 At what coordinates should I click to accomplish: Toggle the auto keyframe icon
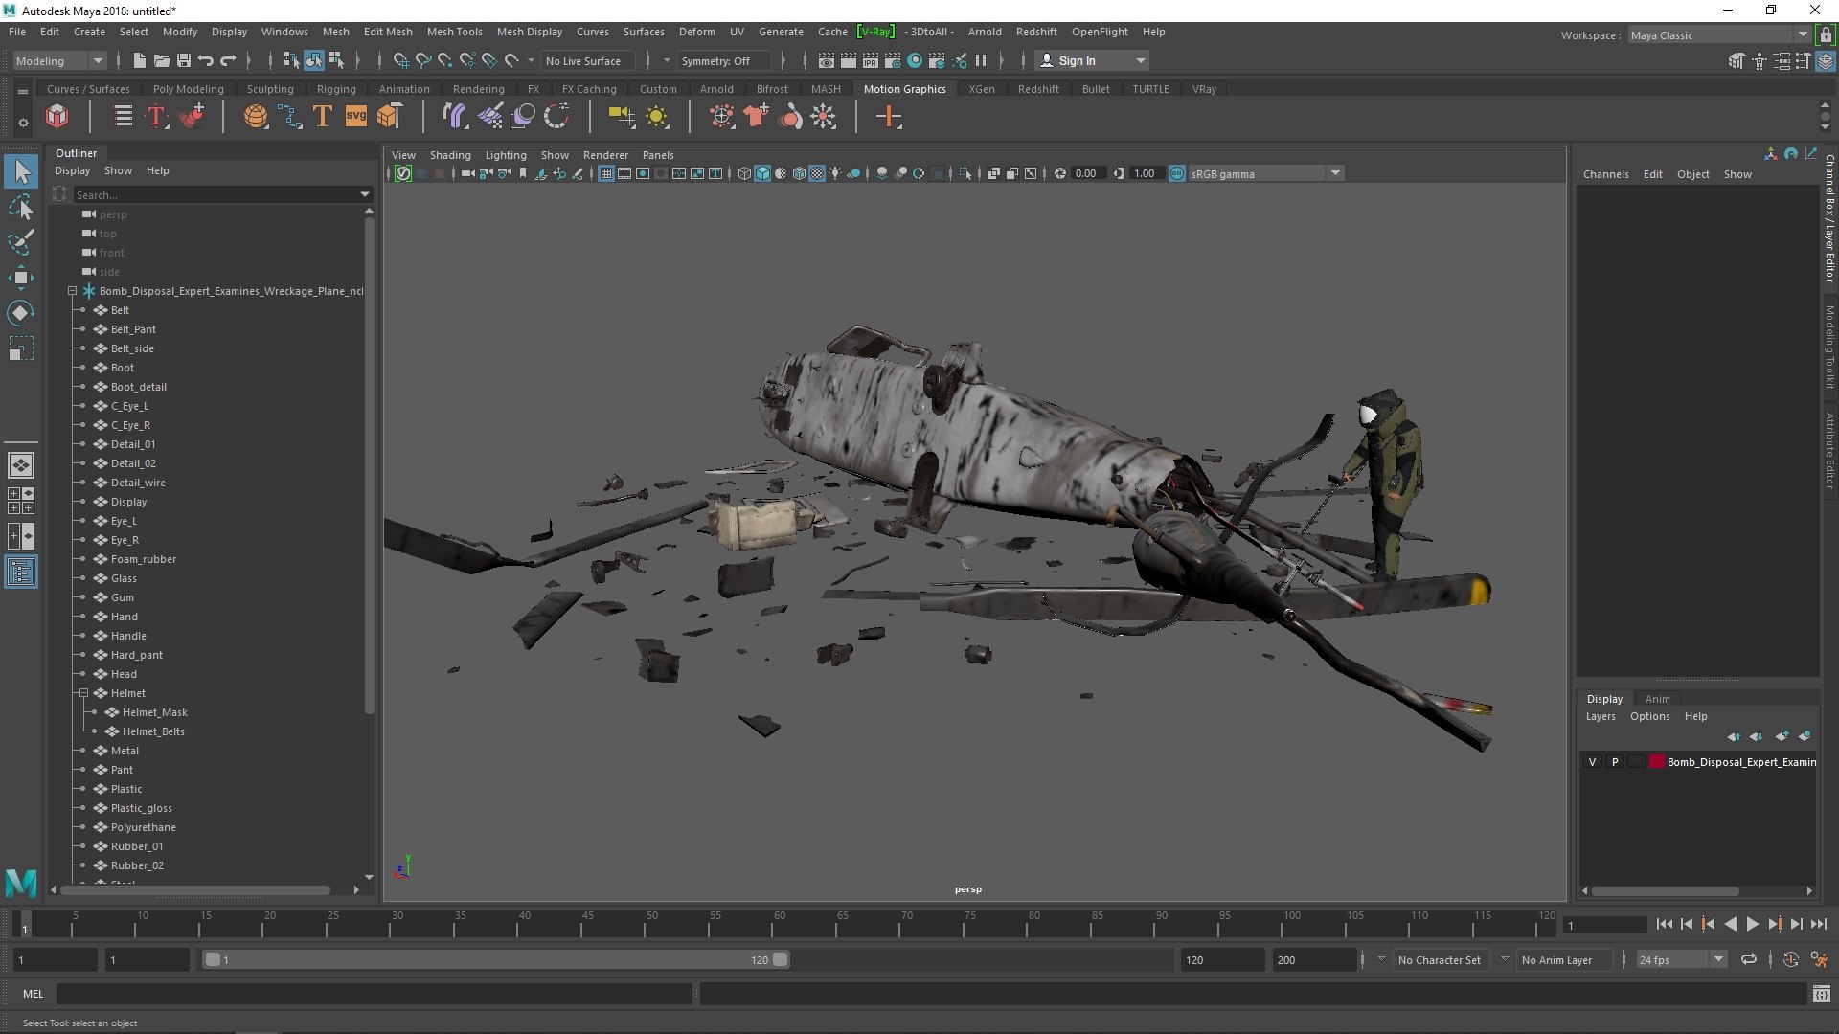[x=1790, y=959]
